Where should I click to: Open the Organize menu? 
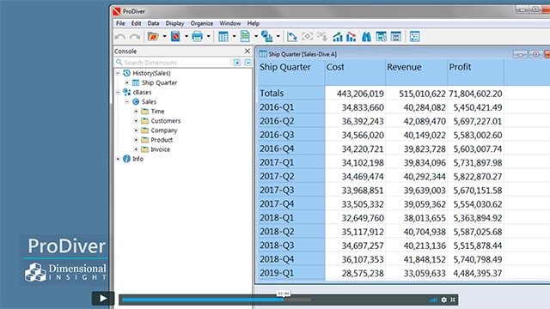(x=202, y=23)
